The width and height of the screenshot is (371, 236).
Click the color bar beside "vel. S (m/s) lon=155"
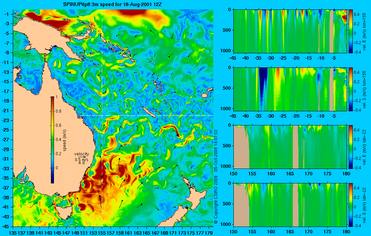pos(351,89)
